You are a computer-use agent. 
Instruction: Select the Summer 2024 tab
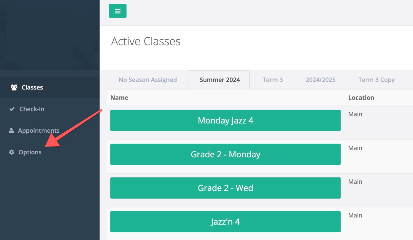[220, 80]
